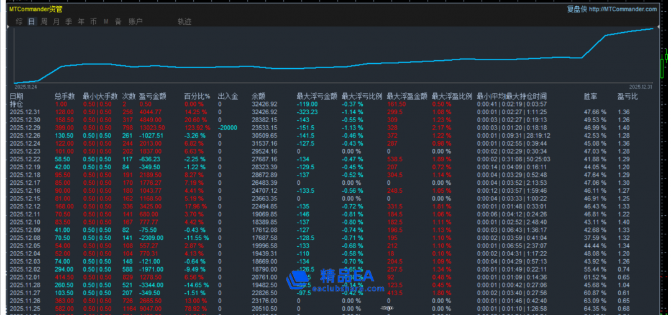Switch to 月 monthly statistics tab
This screenshot has height=315, width=671.
(x=57, y=22)
